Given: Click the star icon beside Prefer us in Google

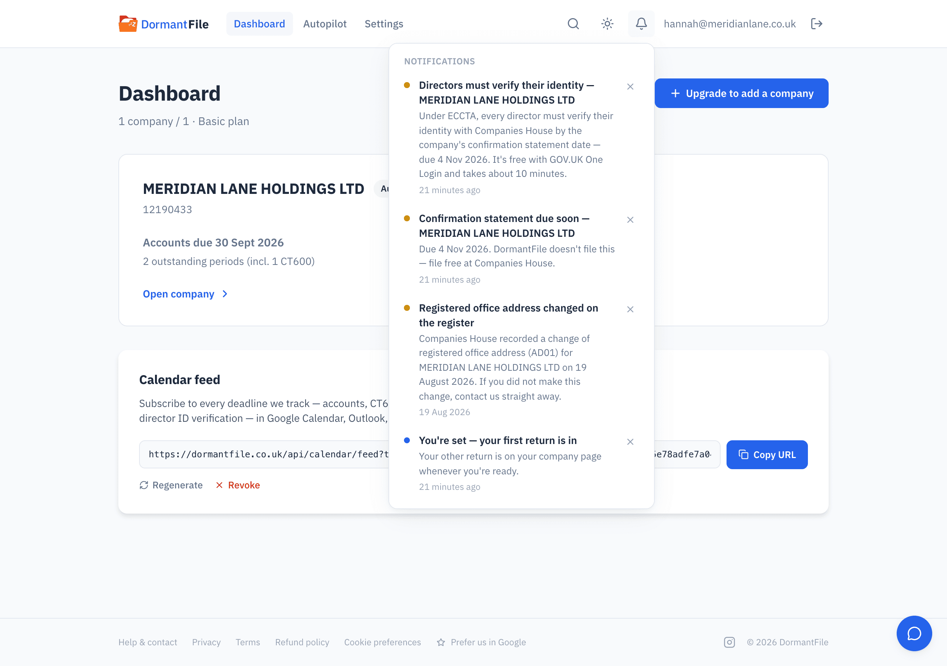Looking at the screenshot, I should click(441, 642).
